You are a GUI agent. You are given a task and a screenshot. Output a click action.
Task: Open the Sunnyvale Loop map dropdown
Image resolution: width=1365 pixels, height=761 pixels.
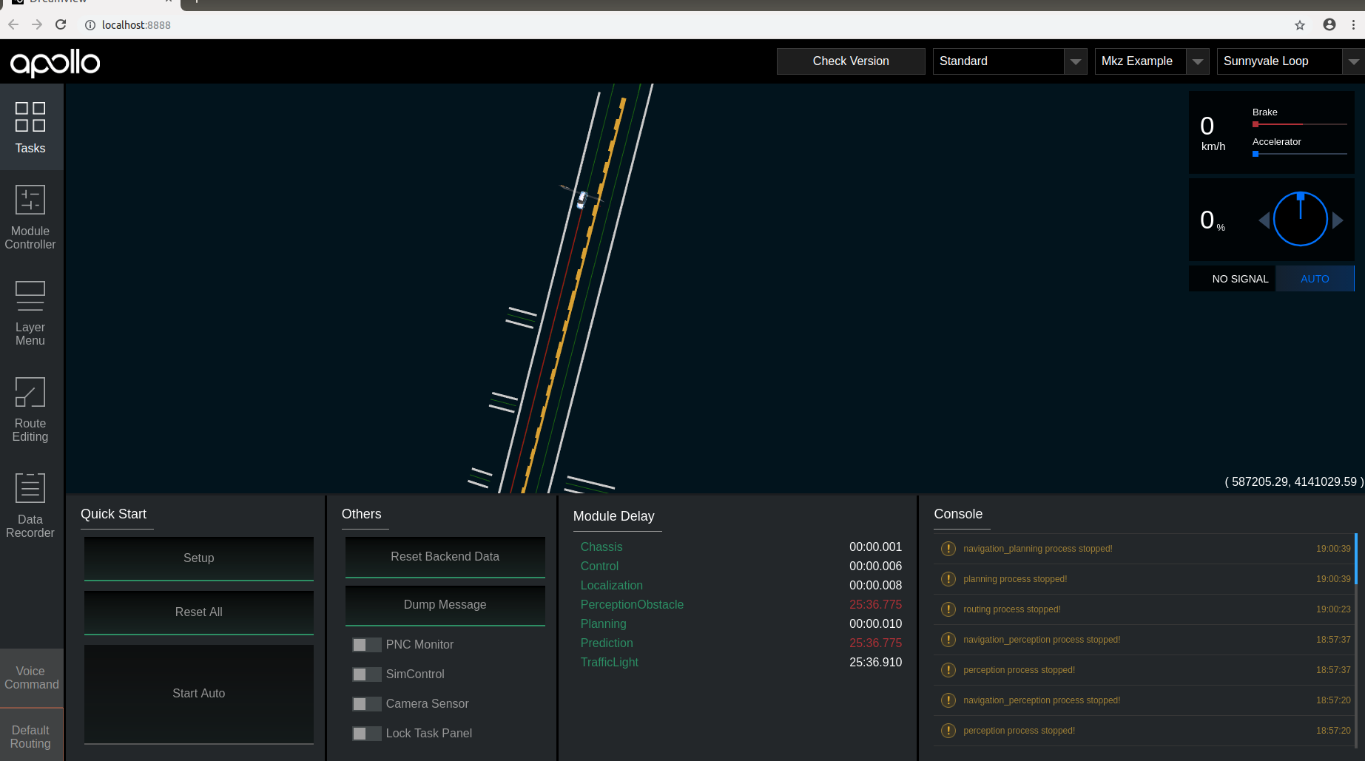click(x=1290, y=61)
